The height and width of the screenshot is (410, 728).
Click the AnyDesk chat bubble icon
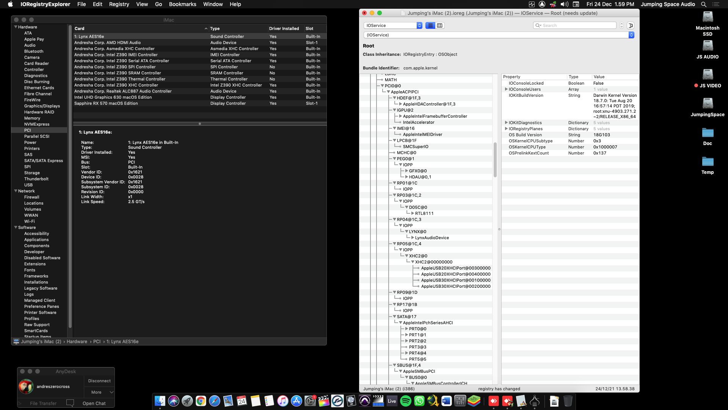(x=70, y=403)
